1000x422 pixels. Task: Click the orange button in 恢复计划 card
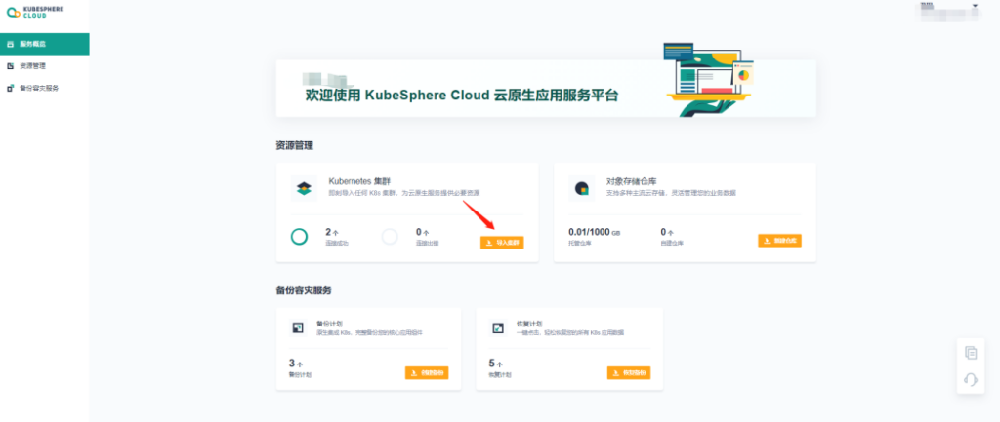pyautogui.click(x=629, y=373)
